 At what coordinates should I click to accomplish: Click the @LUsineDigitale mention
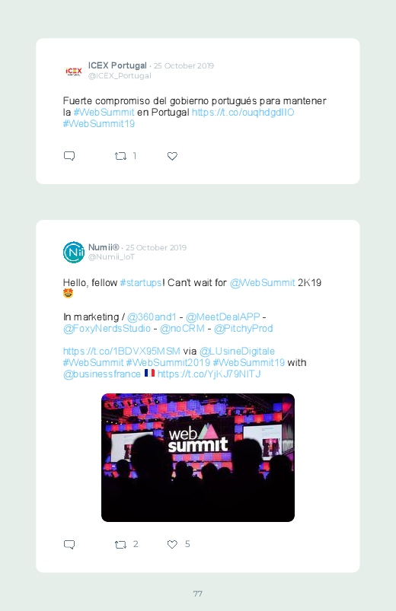[x=237, y=351]
